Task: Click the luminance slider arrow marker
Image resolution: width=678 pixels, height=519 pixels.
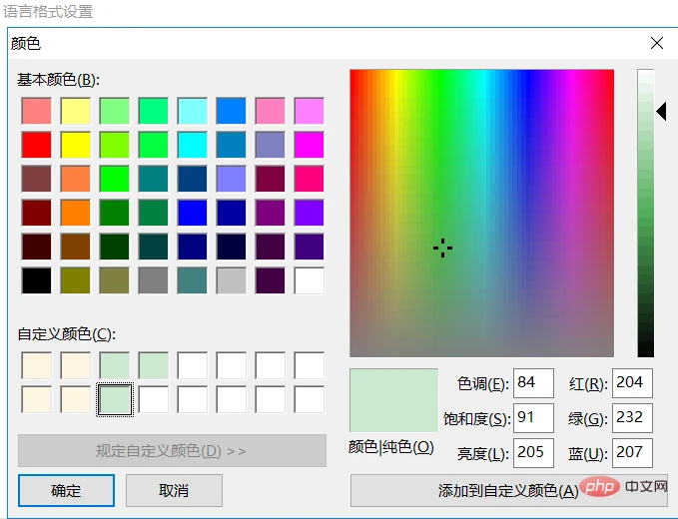Action: 661,113
